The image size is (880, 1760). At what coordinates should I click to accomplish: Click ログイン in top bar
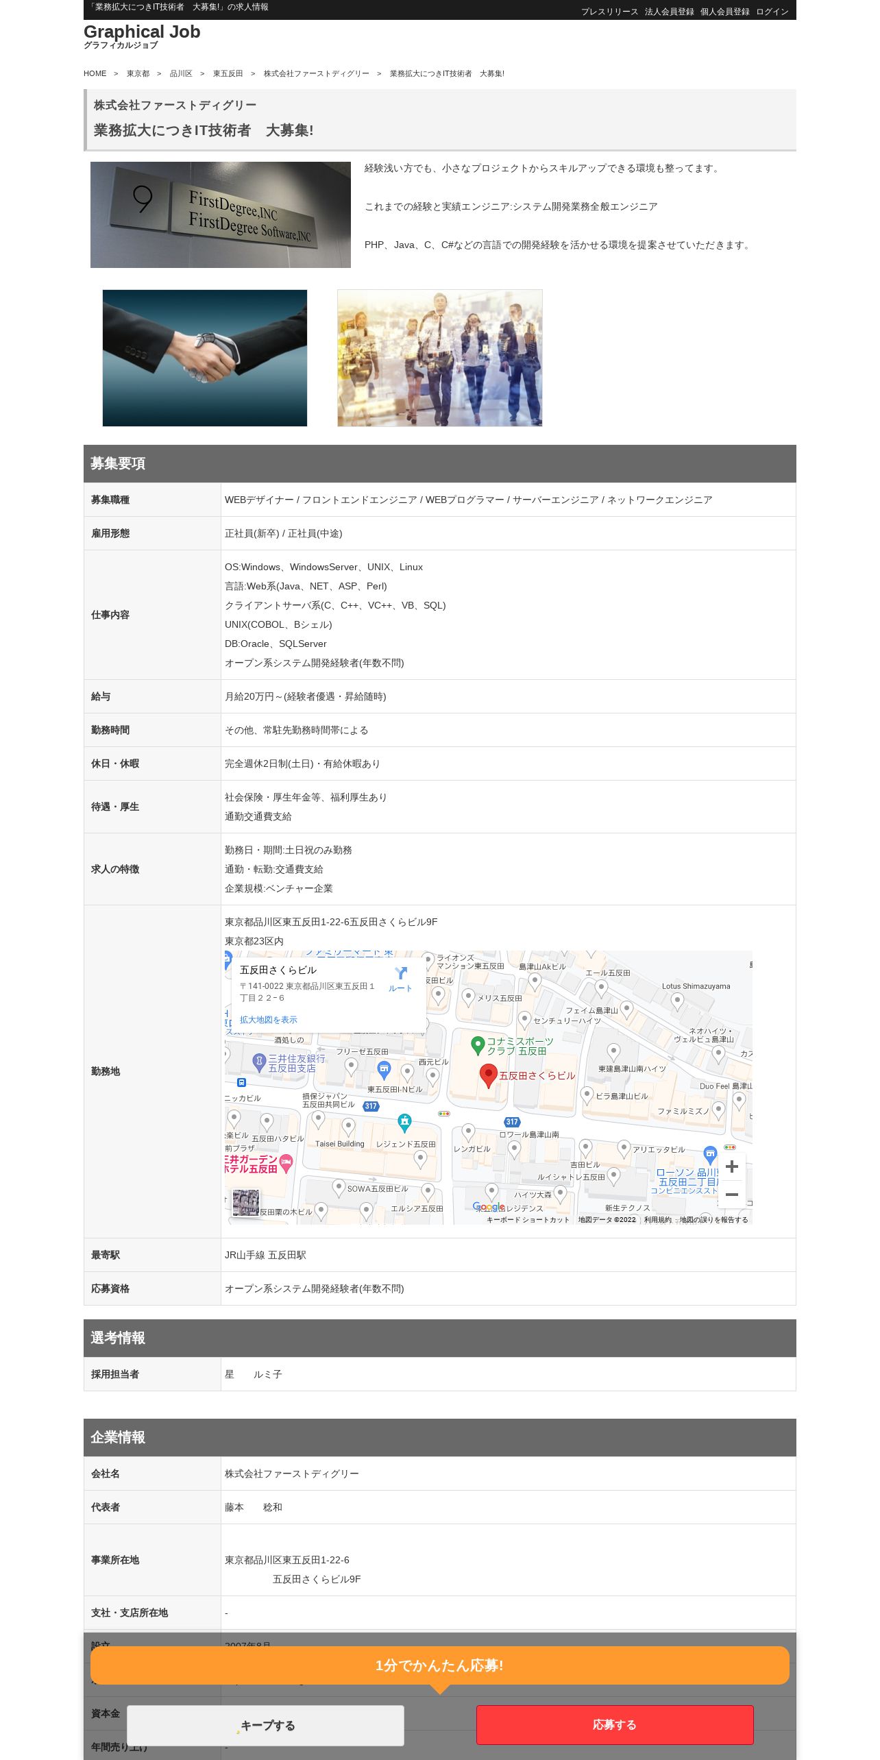[x=772, y=12]
